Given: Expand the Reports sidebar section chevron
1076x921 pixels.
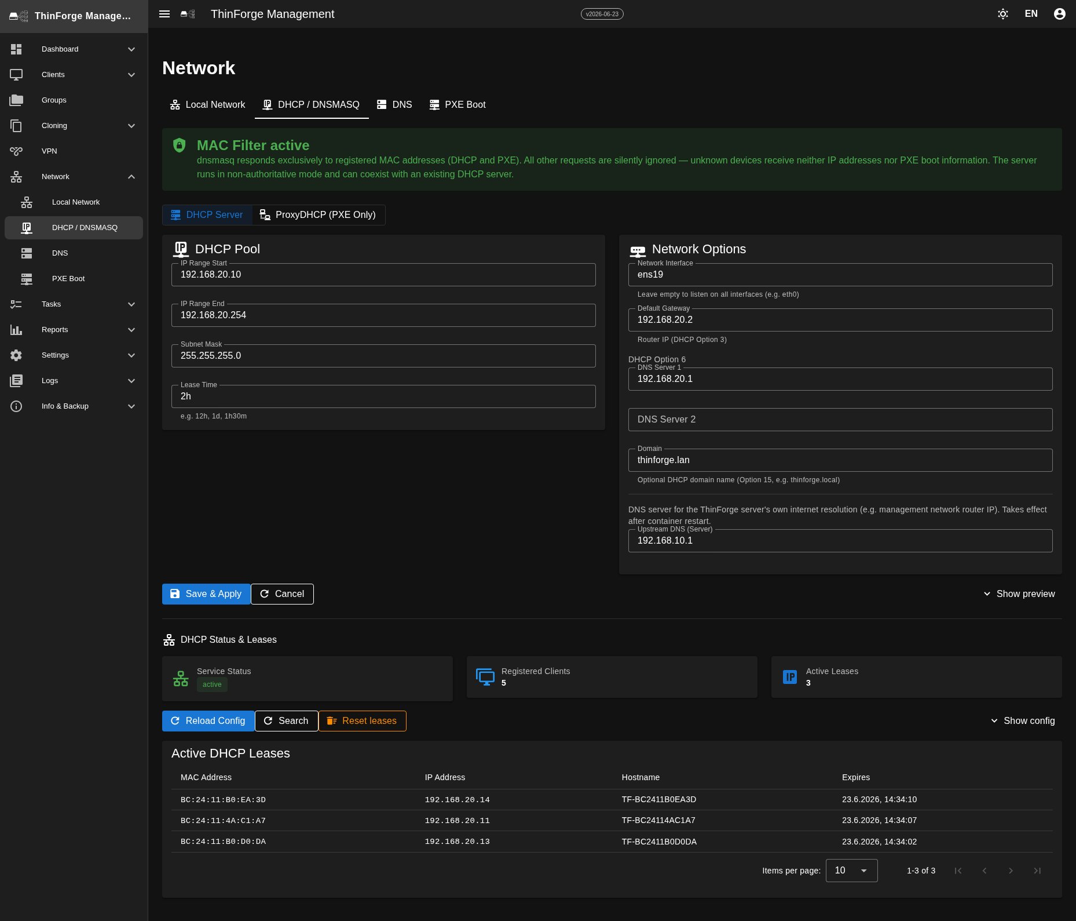Looking at the screenshot, I should [x=131, y=330].
